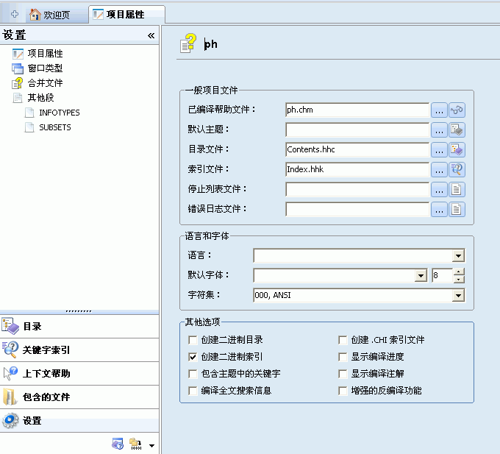Open the INFOTYPES section item

[x=52, y=113]
